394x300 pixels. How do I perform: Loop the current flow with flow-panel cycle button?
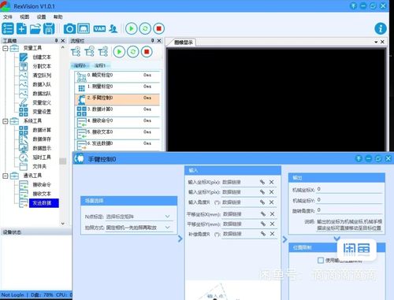pos(133,52)
